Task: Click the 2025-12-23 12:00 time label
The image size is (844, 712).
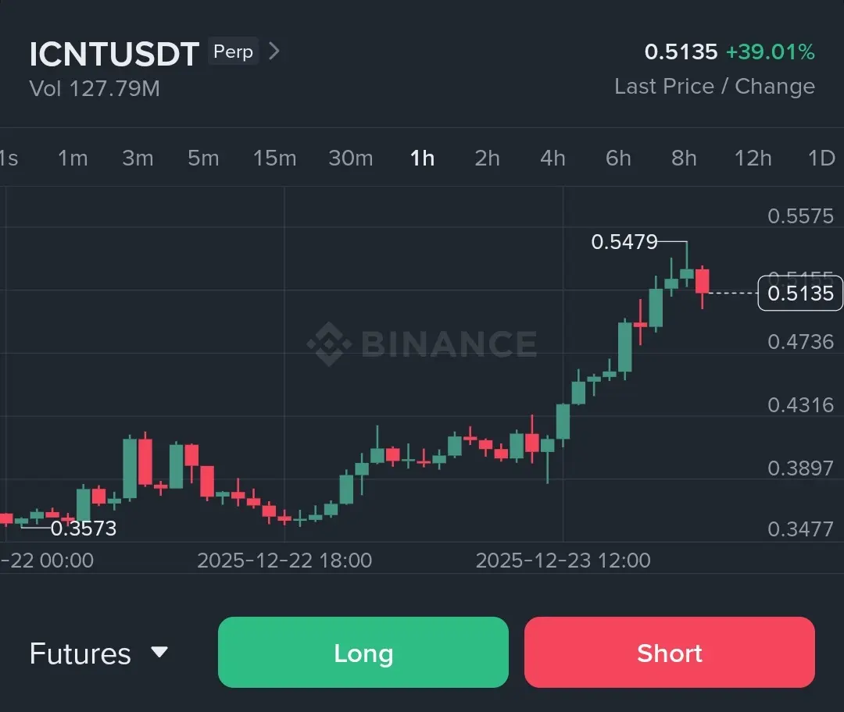Action: click(x=563, y=561)
